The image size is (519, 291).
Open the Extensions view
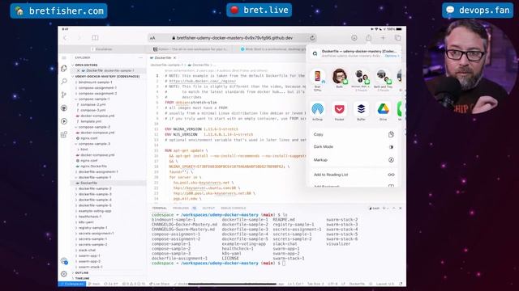[64, 134]
